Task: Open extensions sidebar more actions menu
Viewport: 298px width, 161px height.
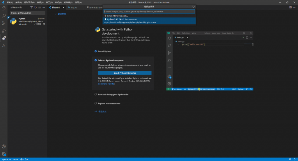Action: (x=44, y=7)
